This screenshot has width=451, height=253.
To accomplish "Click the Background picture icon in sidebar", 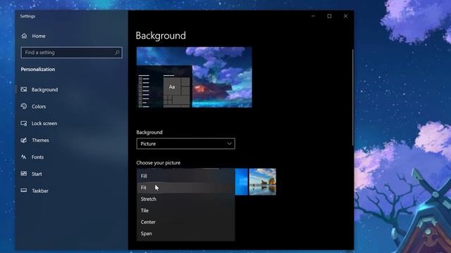I will (x=24, y=89).
